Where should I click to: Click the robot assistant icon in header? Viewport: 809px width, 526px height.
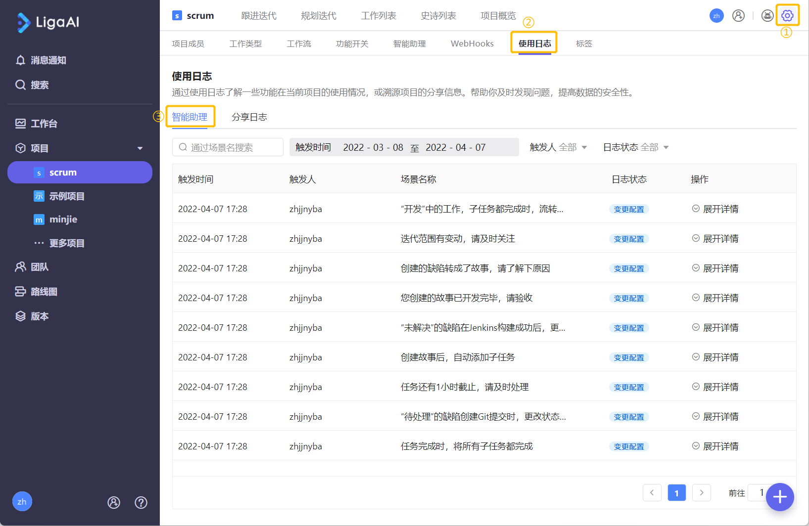[x=767, y=16]
